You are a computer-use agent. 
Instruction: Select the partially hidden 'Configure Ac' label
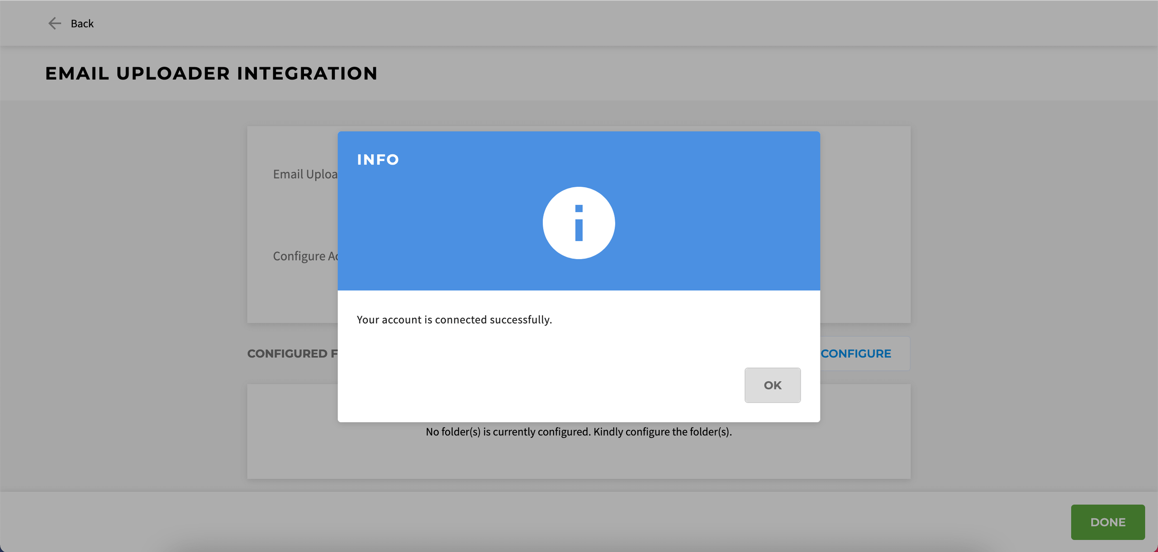point(305,256)
